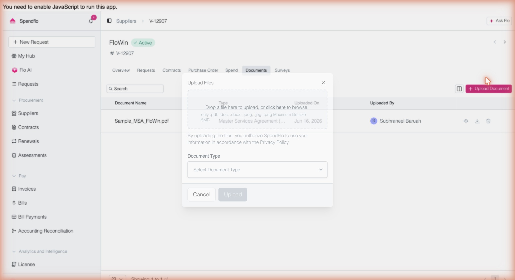Switch to the Purchase Order tab

(x=203, y=70)
